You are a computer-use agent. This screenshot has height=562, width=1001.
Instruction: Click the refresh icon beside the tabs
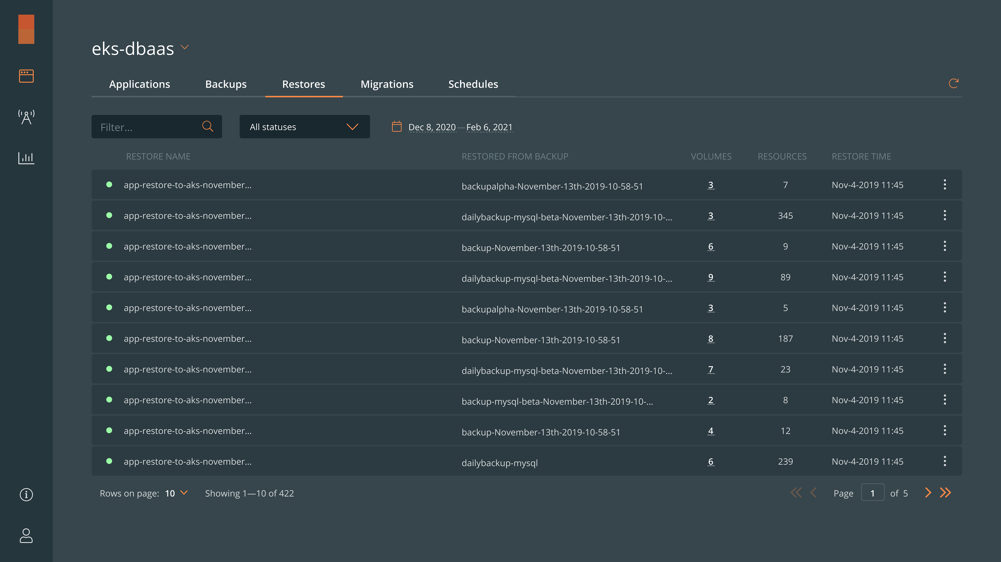click(x=954, y=84)
